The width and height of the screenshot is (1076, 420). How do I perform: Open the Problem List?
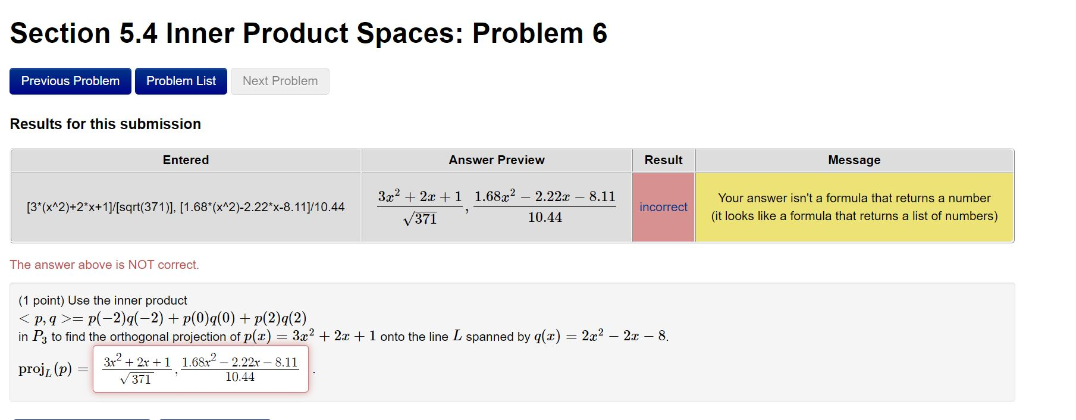pos(181,81)
